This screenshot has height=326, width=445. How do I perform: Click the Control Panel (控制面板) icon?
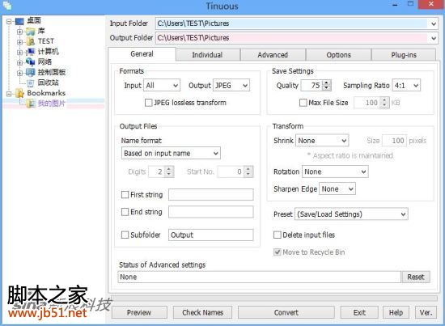point(31,72)
